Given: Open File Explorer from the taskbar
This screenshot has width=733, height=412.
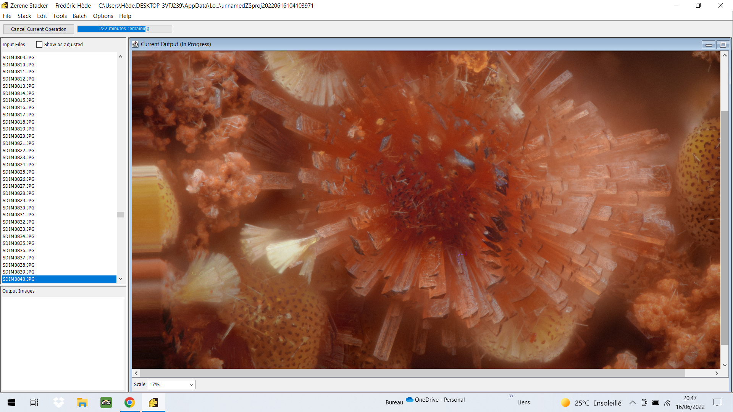Looking at the screenshot, I should 82,402.
